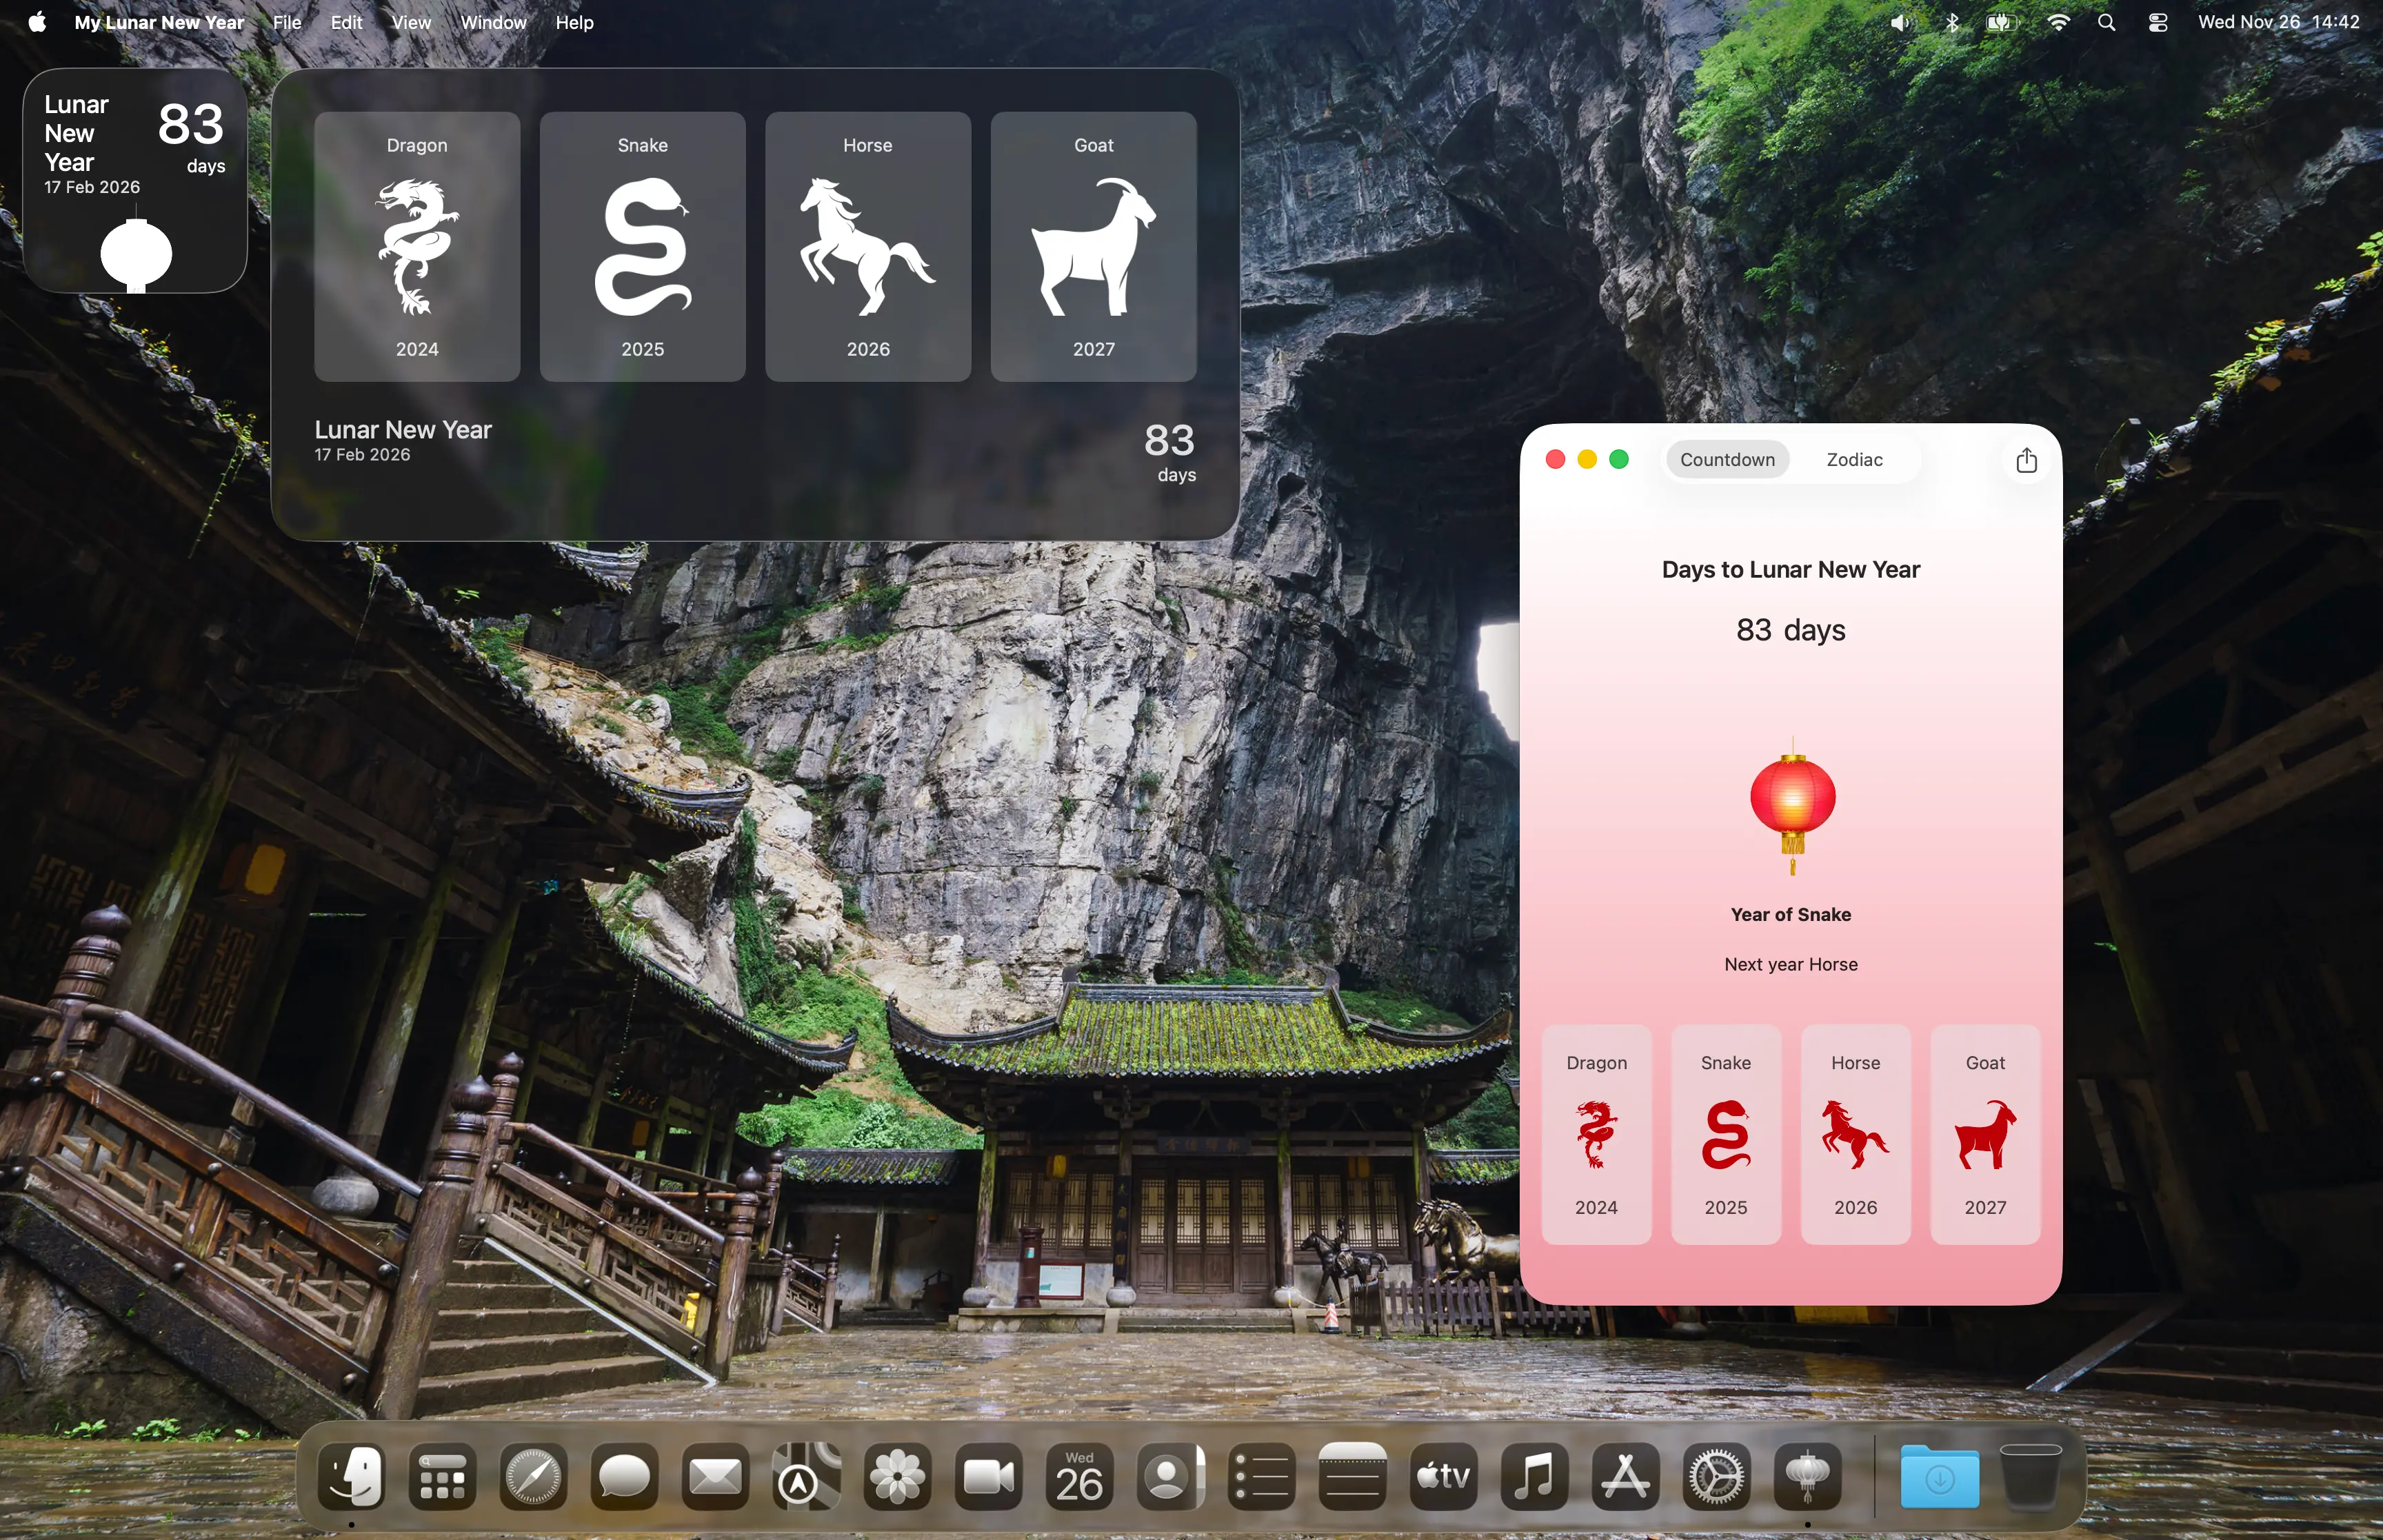Open Finder from the dock
Image resolution: width=2383 pixels, height=1540 pixels.
[x=351, y=1476]
